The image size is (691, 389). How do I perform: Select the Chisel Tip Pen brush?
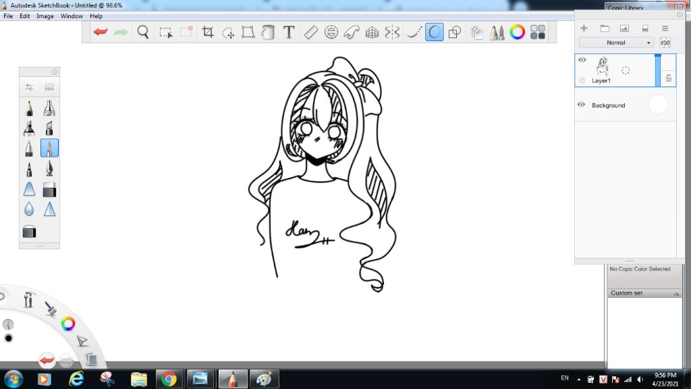(49, 128)
